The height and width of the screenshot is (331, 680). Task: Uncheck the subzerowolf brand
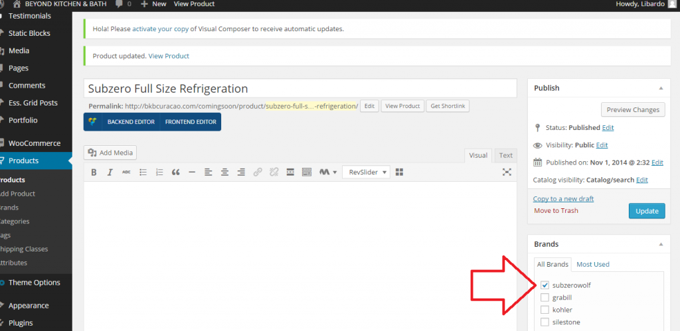click(545, 285)
